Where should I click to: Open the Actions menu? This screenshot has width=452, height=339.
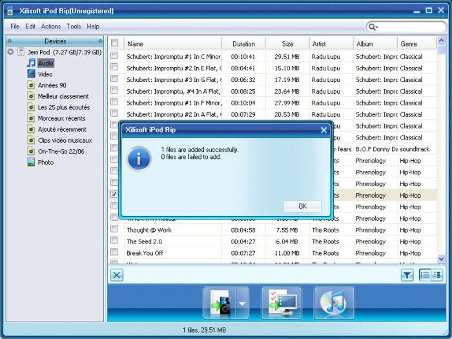click(x=51, y=27)
